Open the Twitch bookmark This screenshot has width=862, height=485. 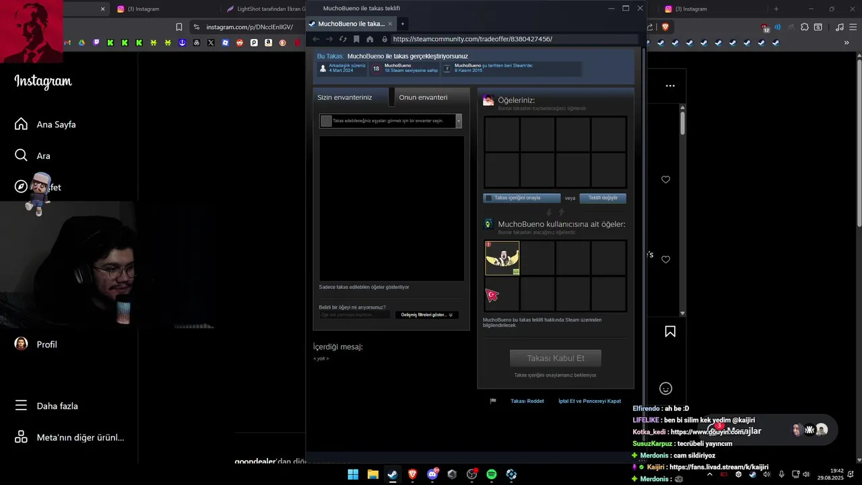click(96, 42)
